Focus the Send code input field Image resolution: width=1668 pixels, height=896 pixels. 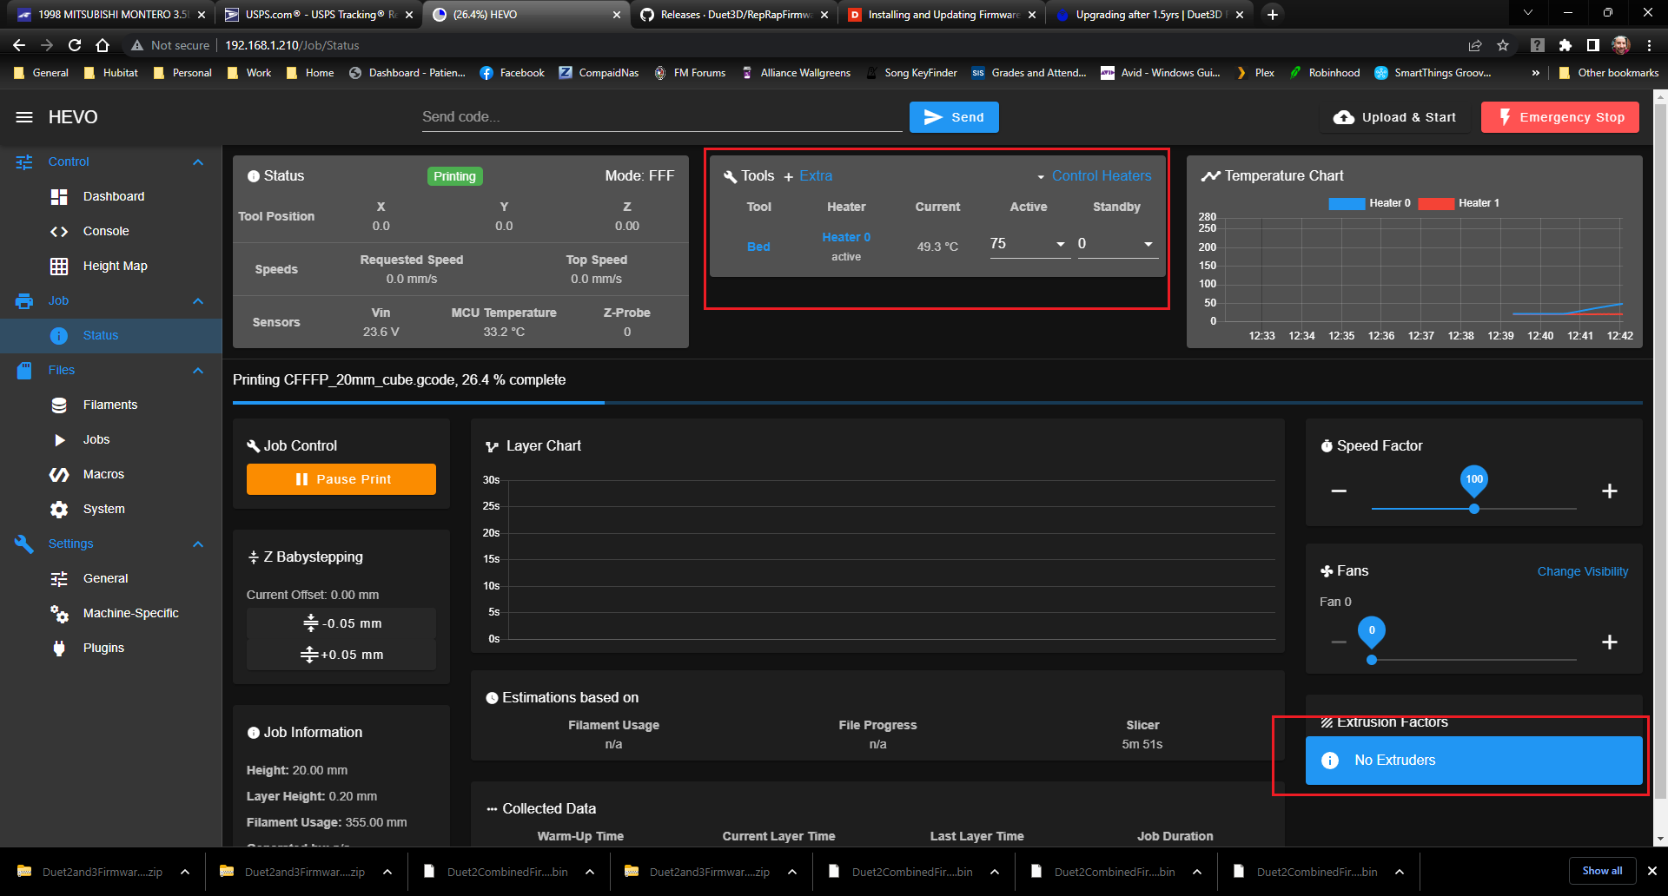click(662, 117)
